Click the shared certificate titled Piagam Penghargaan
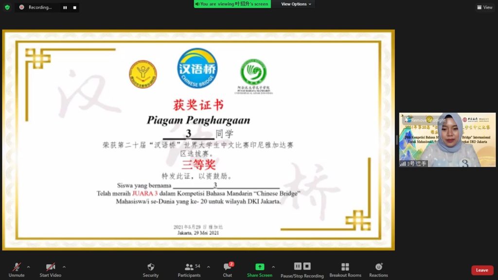 (x=198, y=140)
